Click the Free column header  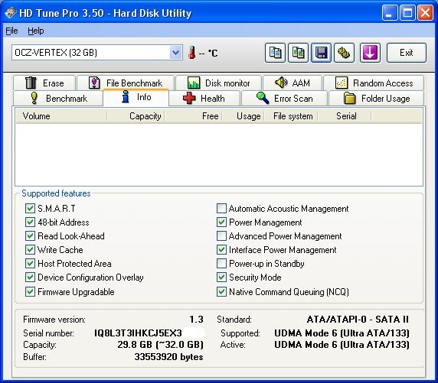(x=193, y=116)
